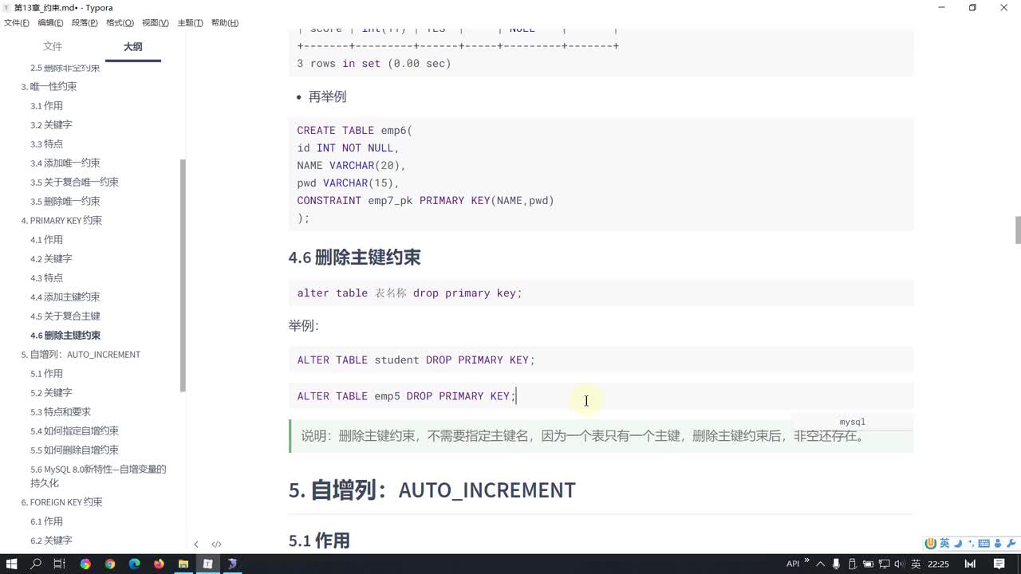The image size is (1021, 574).
Task: Click the IME toolbar U logo icon
Action: (x=930, y=544)
